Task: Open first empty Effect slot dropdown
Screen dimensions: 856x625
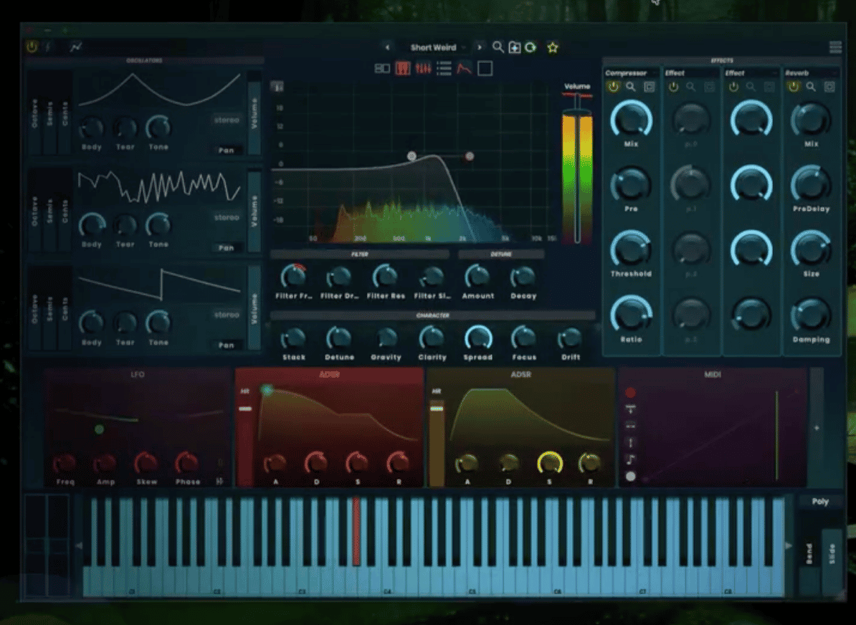Action: 691,72
